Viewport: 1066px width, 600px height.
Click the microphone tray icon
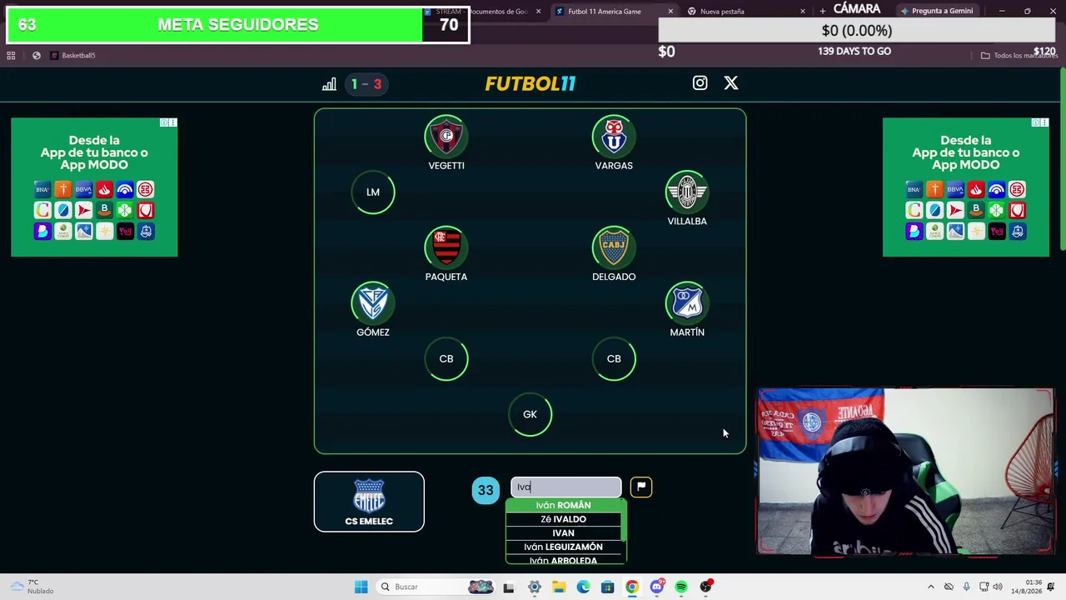[x=966, y=587]
